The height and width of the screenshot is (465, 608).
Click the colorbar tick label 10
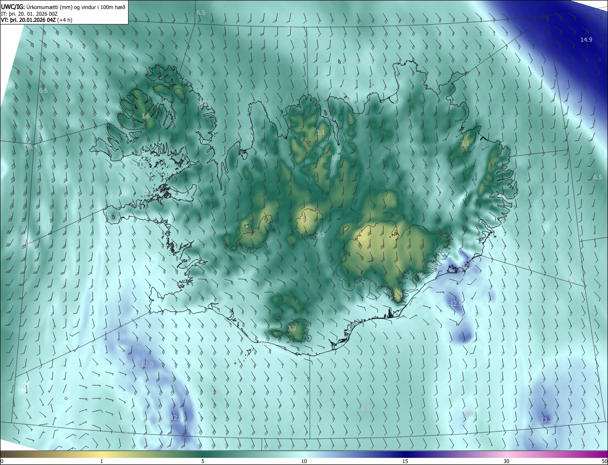pyautogui.click(x=304, y=461)
